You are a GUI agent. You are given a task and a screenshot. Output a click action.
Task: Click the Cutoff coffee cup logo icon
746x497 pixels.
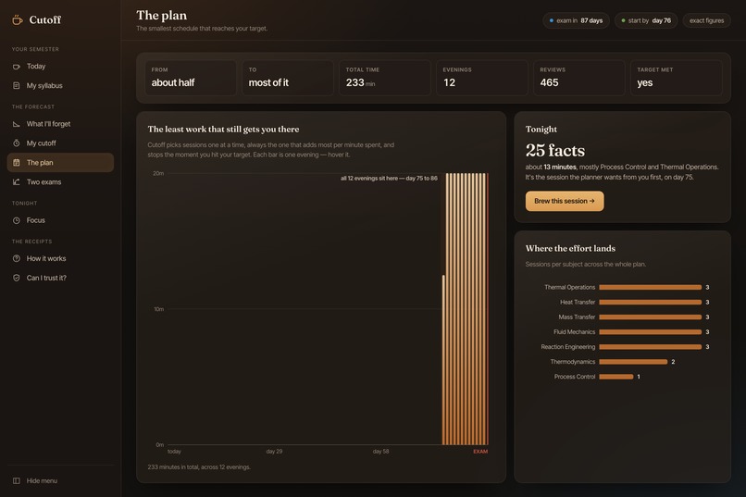pos(18,20)
